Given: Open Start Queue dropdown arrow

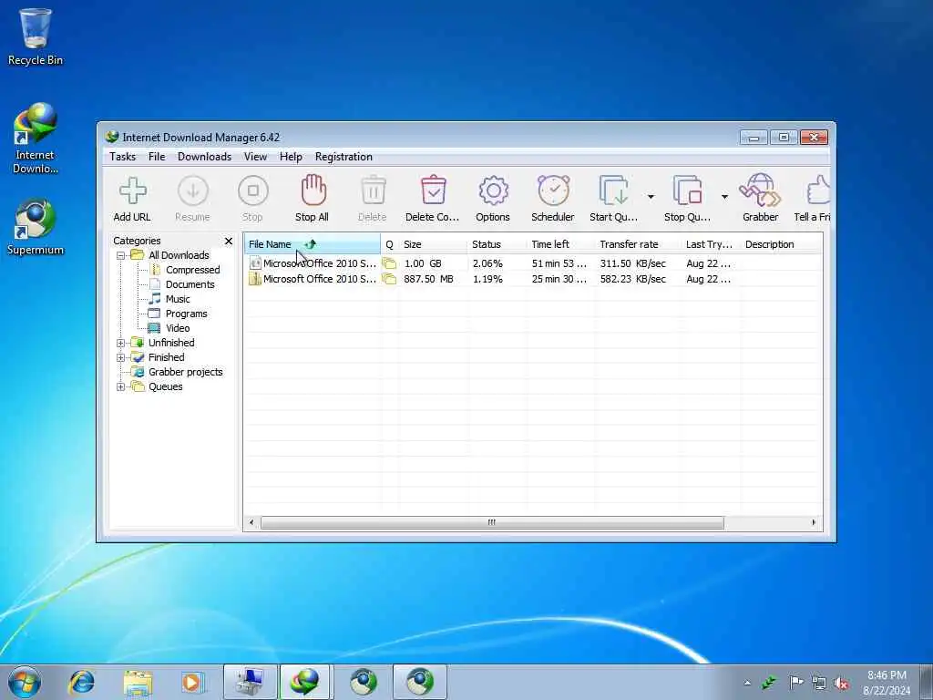Looking at the screenshot, I should (651, 197).
